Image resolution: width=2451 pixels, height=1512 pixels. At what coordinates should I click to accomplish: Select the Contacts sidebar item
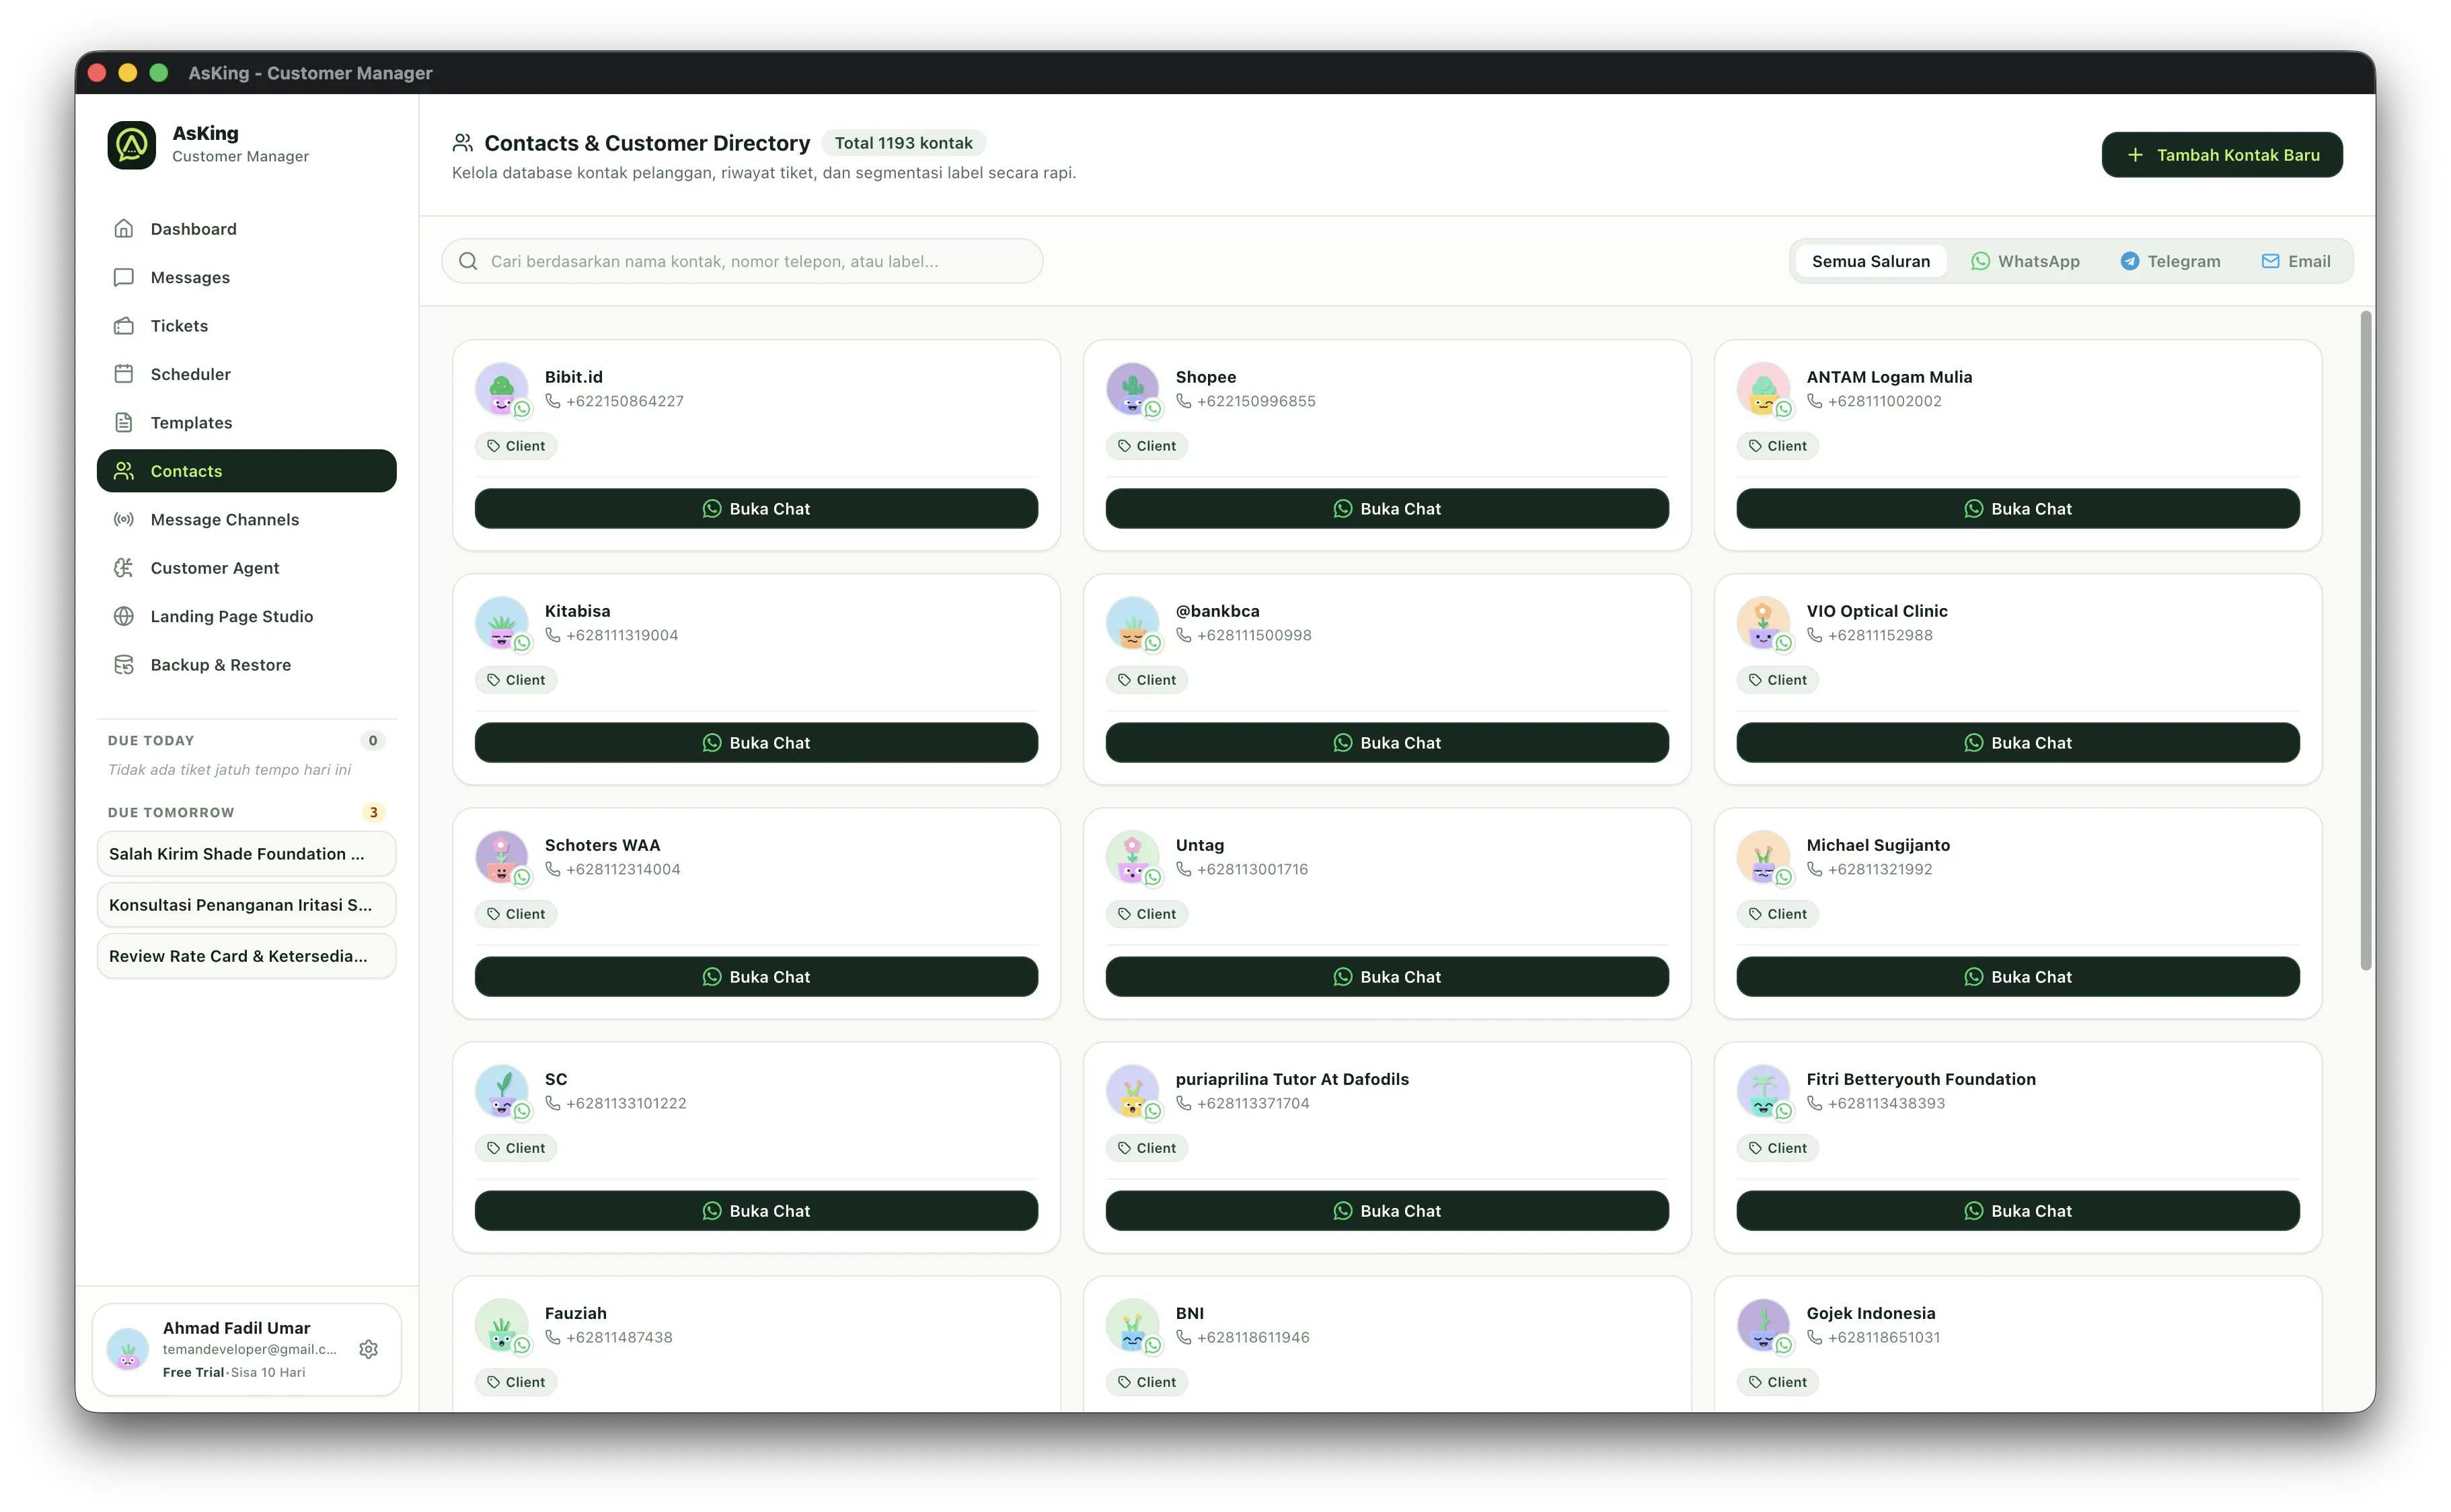(x=247, y=471)
